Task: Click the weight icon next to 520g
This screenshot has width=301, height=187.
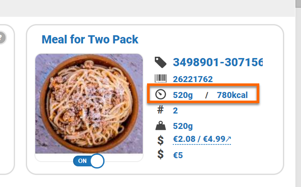Action: click(160, 126)
